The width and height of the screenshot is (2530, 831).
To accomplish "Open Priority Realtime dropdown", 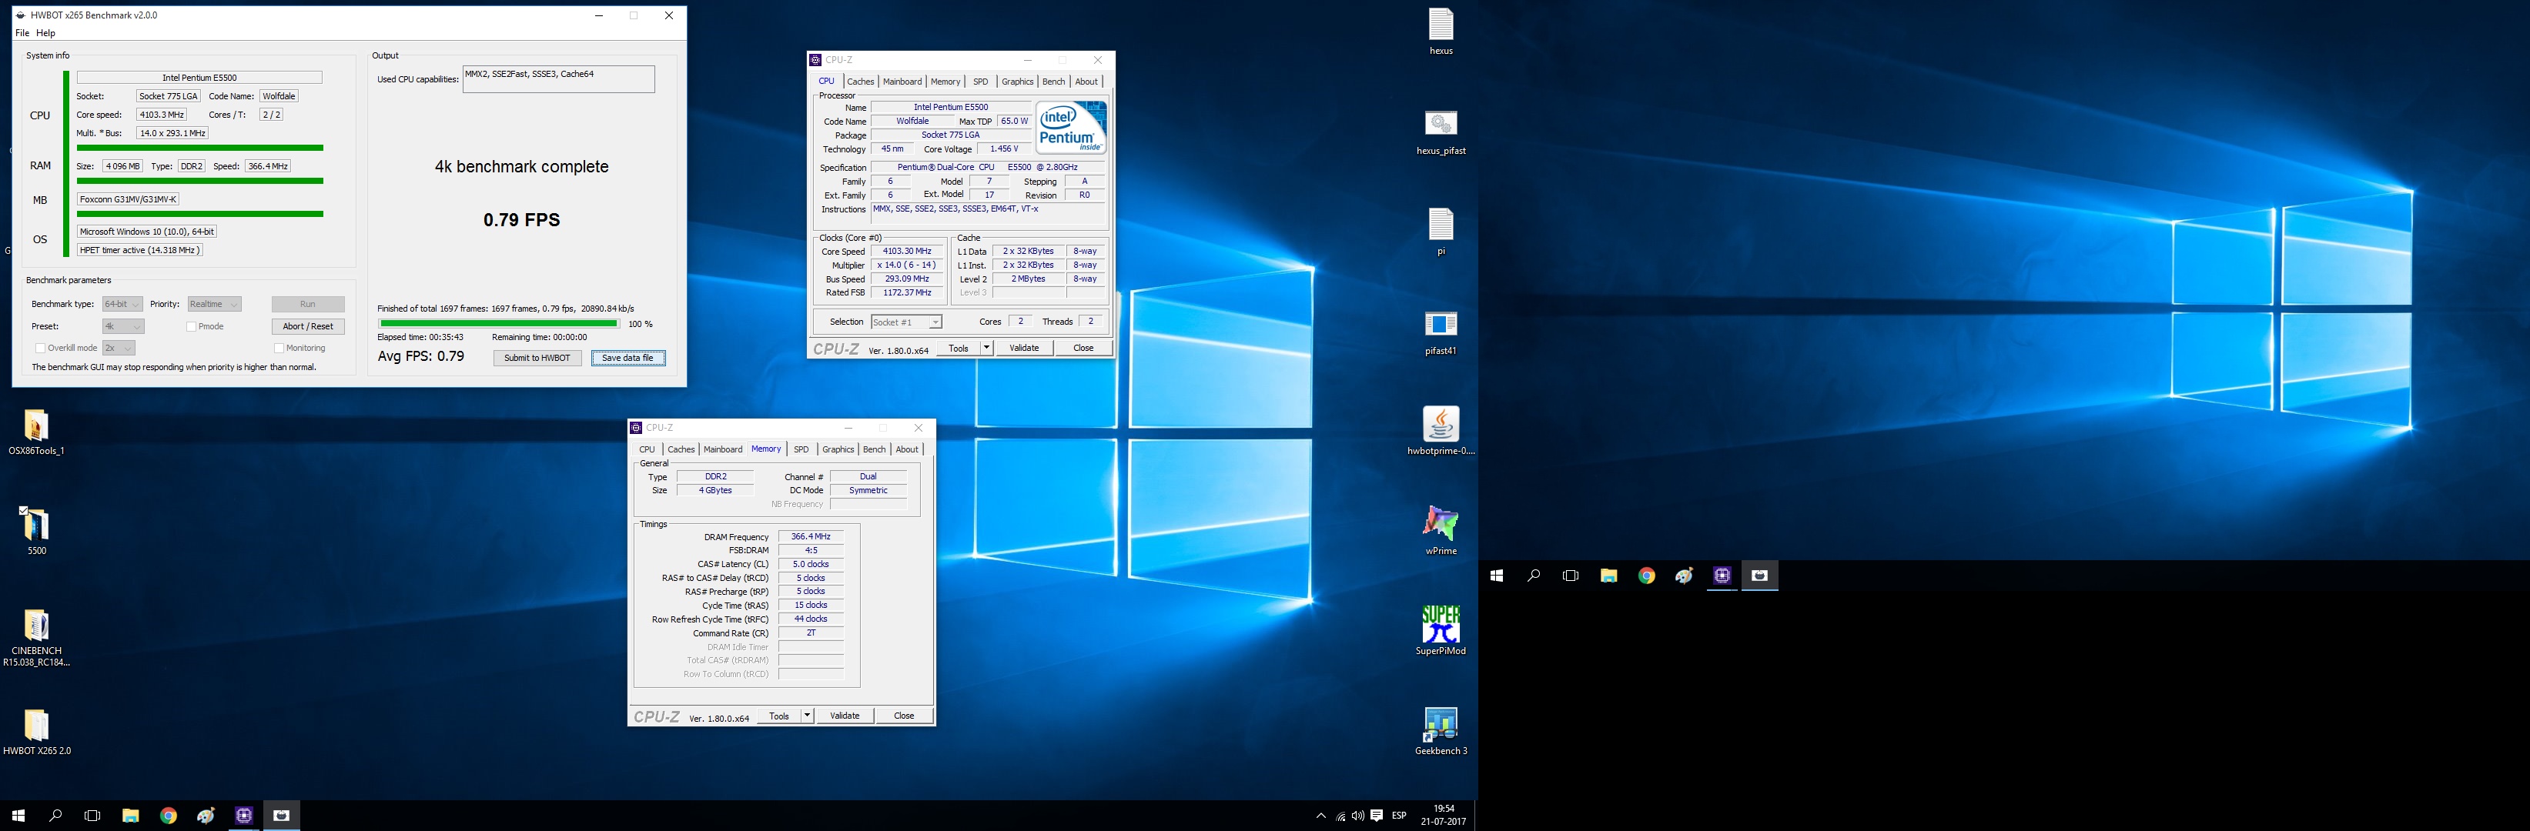I will pyautogui.click(x=214, y=304).
